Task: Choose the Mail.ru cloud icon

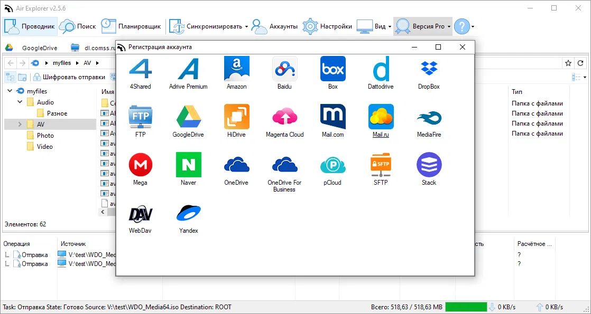Action: coord(381,117)
